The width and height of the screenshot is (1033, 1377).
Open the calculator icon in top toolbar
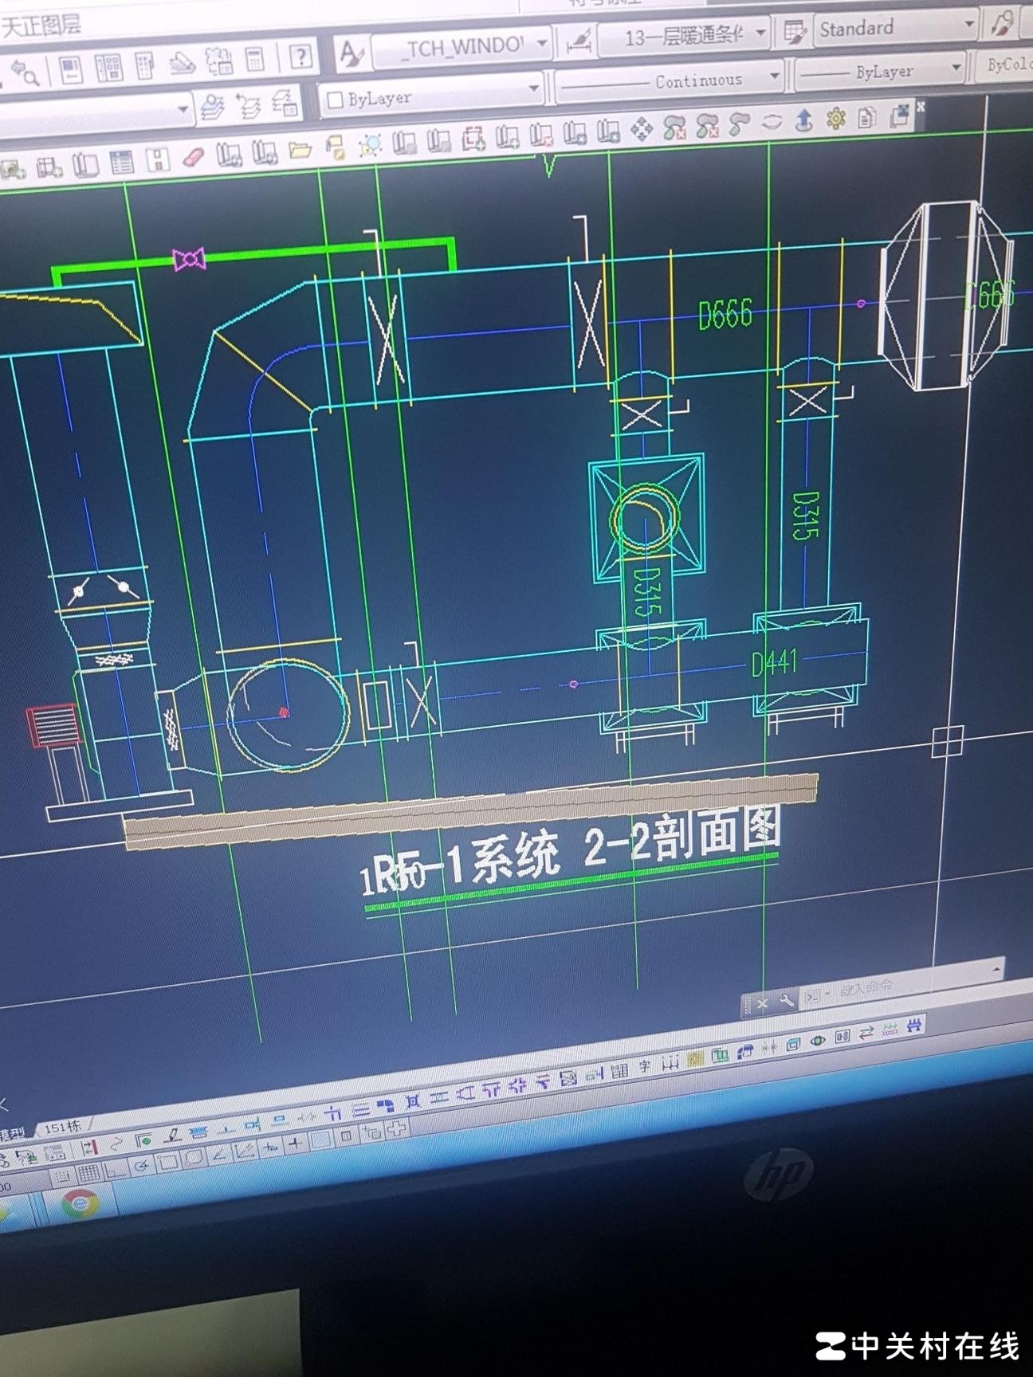[x=255, y=59]
